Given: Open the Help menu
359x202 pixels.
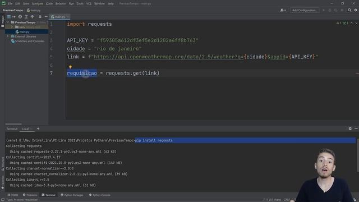Looking at the screenshot, I should [111, 4].
